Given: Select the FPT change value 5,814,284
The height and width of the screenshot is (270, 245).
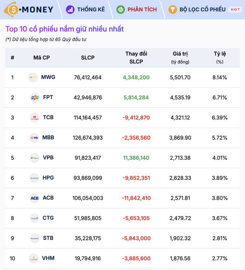Looking at the screenshot, I should pos(136,98).
